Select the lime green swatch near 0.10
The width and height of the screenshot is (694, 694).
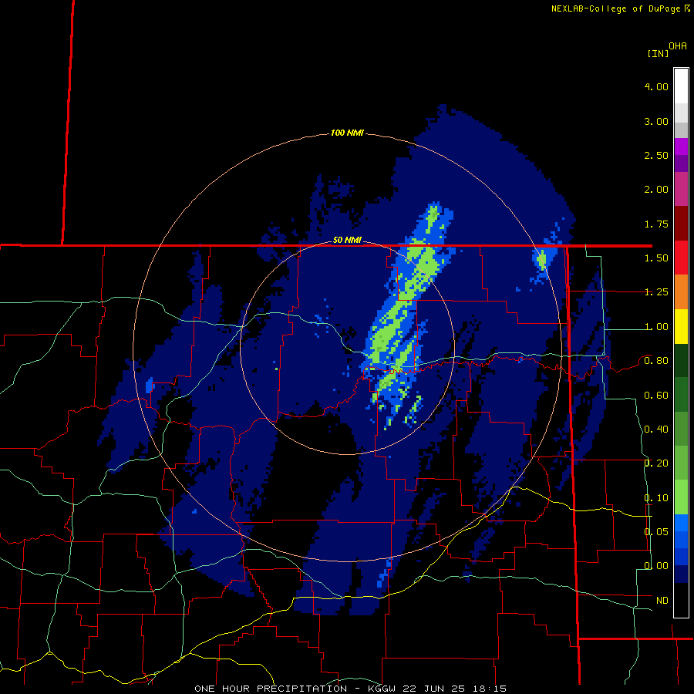click(x=681, y=497)
